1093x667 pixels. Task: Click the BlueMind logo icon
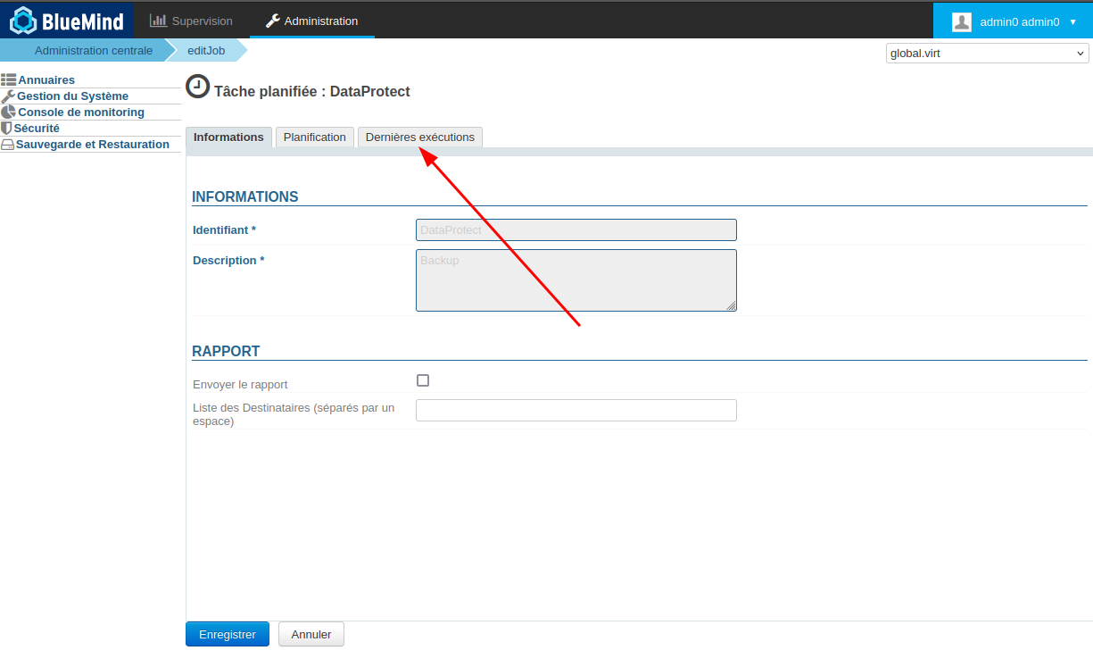point(23,21)
